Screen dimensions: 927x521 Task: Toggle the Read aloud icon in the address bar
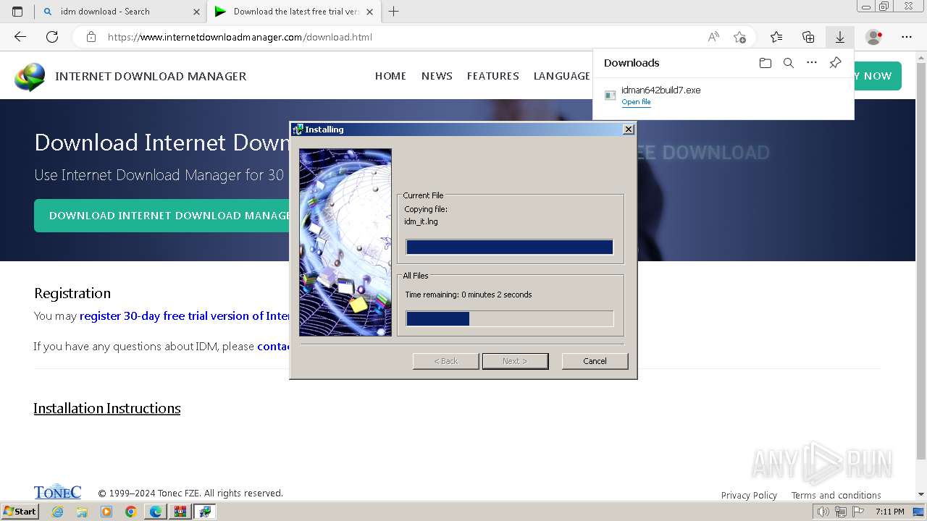pos(713,37)
